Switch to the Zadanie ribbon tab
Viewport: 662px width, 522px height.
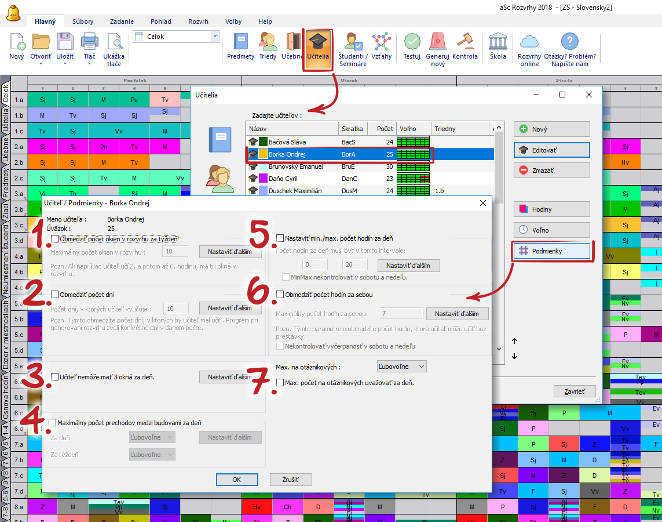[x=122, y=21]
